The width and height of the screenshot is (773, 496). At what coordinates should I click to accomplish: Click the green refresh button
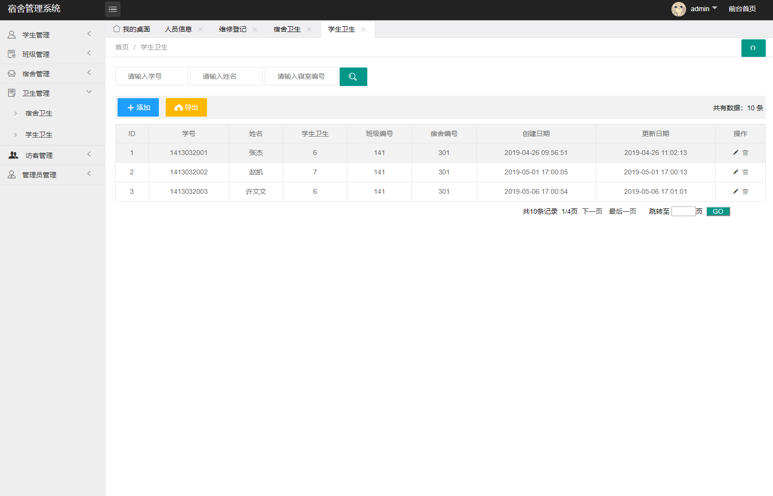point(753,48)
